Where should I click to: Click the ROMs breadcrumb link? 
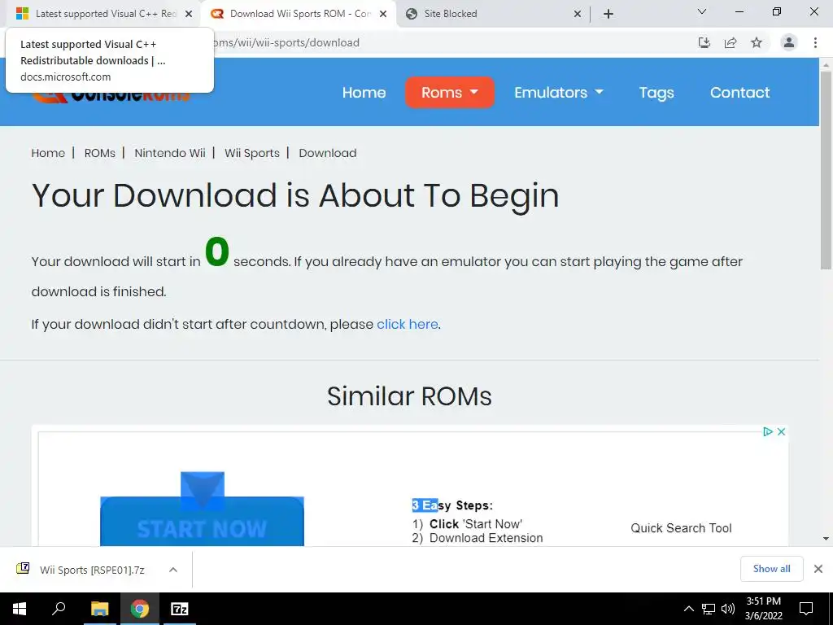[x=99, y=153]
